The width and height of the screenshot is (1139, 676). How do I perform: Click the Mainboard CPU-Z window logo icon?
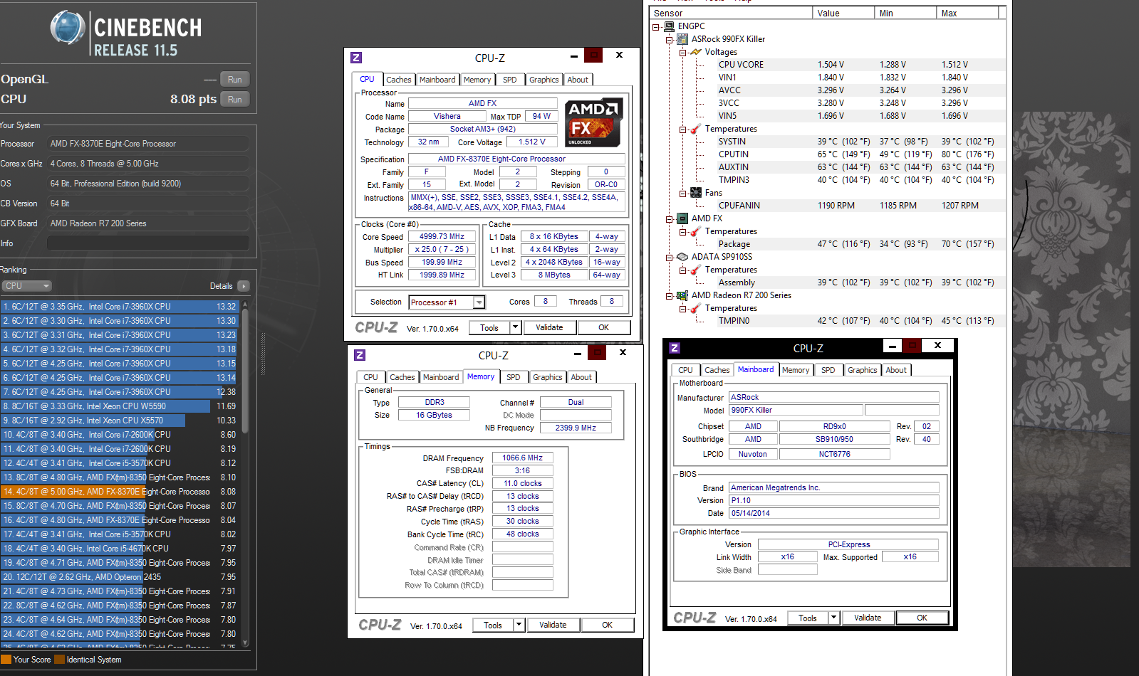(675, 348)
